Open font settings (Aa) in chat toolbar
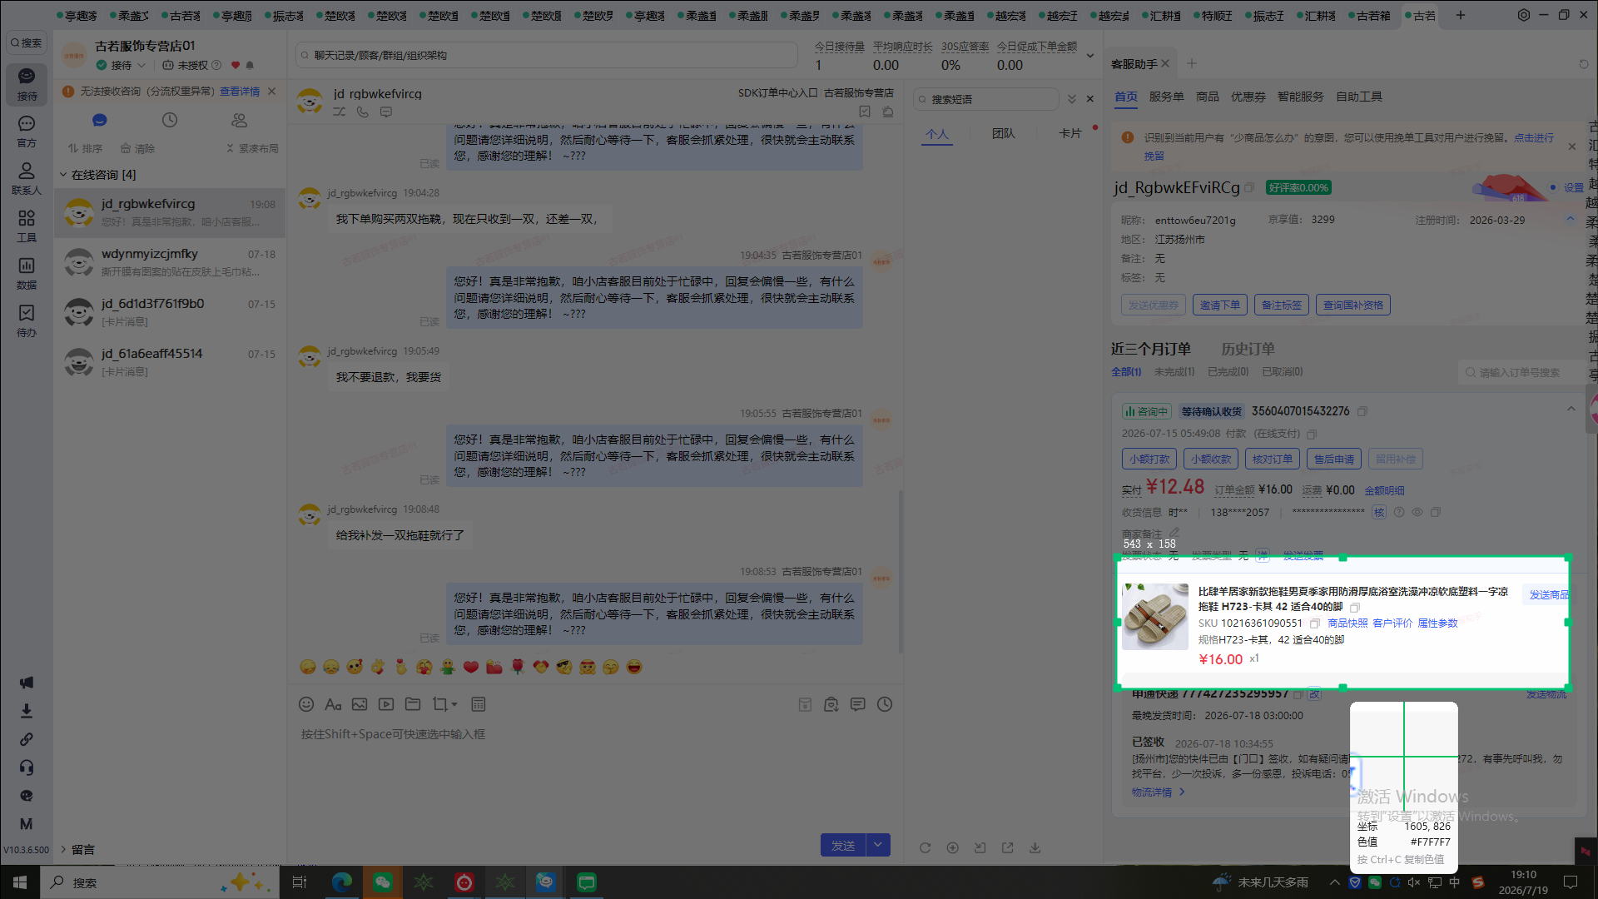This screenshot has width=1598, height=899. tap(333, 704)
